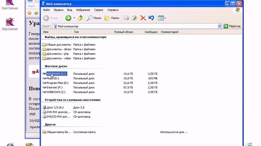Click the 693 МБ free space value
Viewport: 261px width, 146px height.
click(153, 78)
